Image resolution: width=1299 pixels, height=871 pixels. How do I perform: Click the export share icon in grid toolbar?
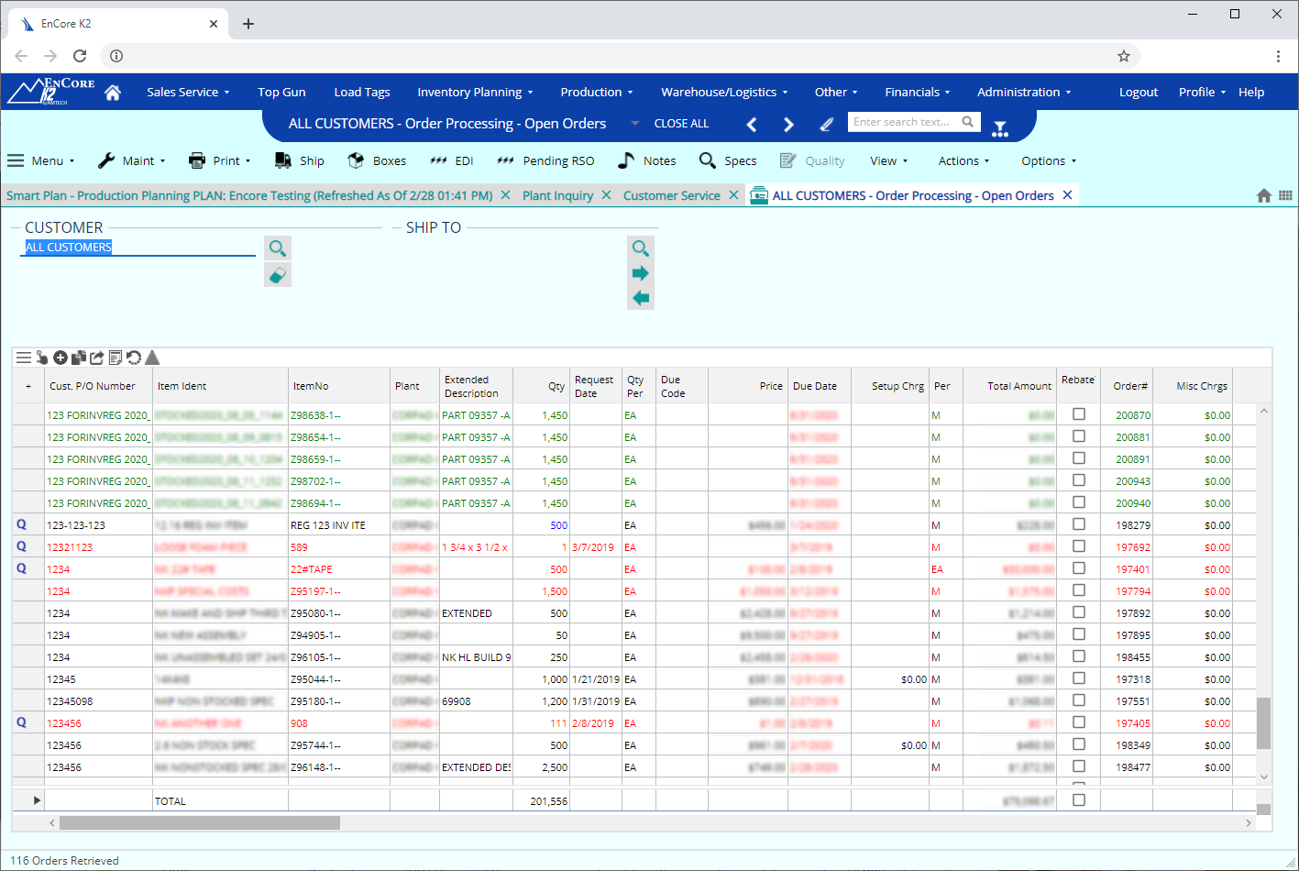pyautogui.click(x=97, y=358)
